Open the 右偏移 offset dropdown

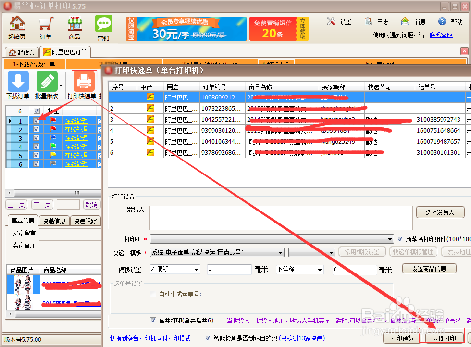point(175,269)
